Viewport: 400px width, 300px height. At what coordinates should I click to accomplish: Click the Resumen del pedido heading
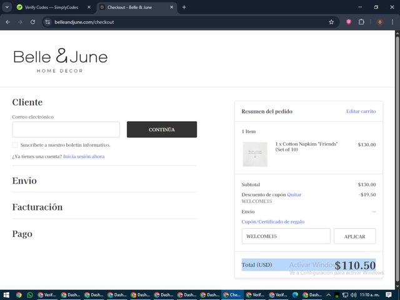267,111
